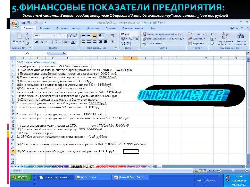Open the Стили ячеек dropdown
Viewport: 250px width, 187px height.
point(153,43)
